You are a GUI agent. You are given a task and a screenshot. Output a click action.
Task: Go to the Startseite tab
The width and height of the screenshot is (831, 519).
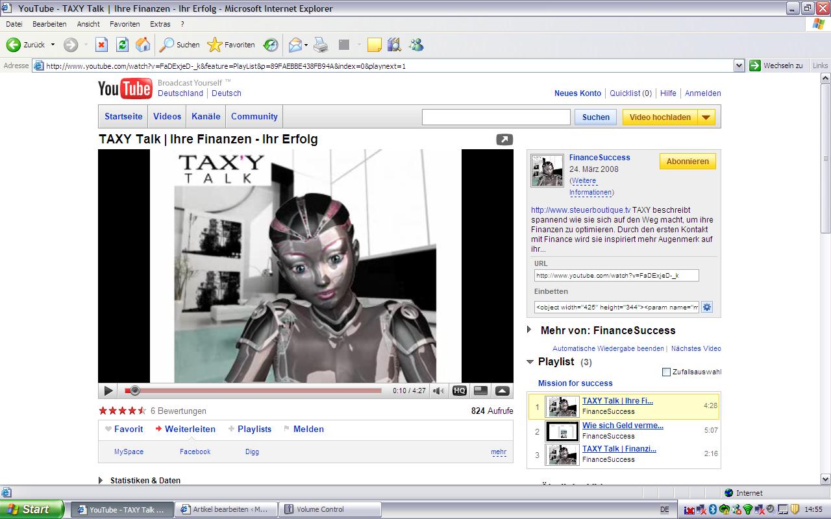pos(123,117)
